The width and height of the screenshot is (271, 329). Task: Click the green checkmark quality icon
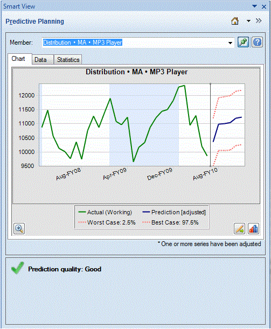click(x=18, y=268)
